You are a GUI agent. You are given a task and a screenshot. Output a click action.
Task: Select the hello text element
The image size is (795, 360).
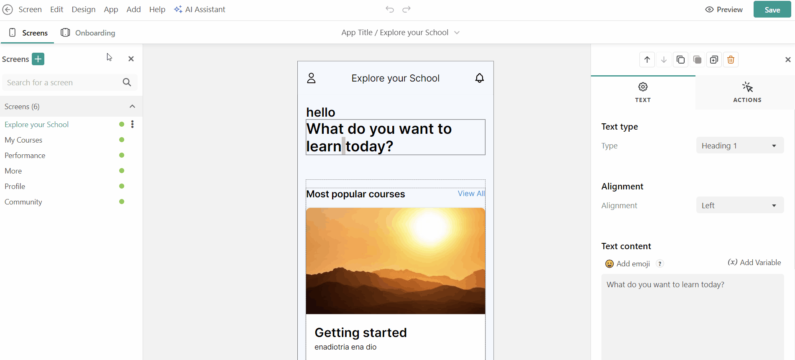321,112
